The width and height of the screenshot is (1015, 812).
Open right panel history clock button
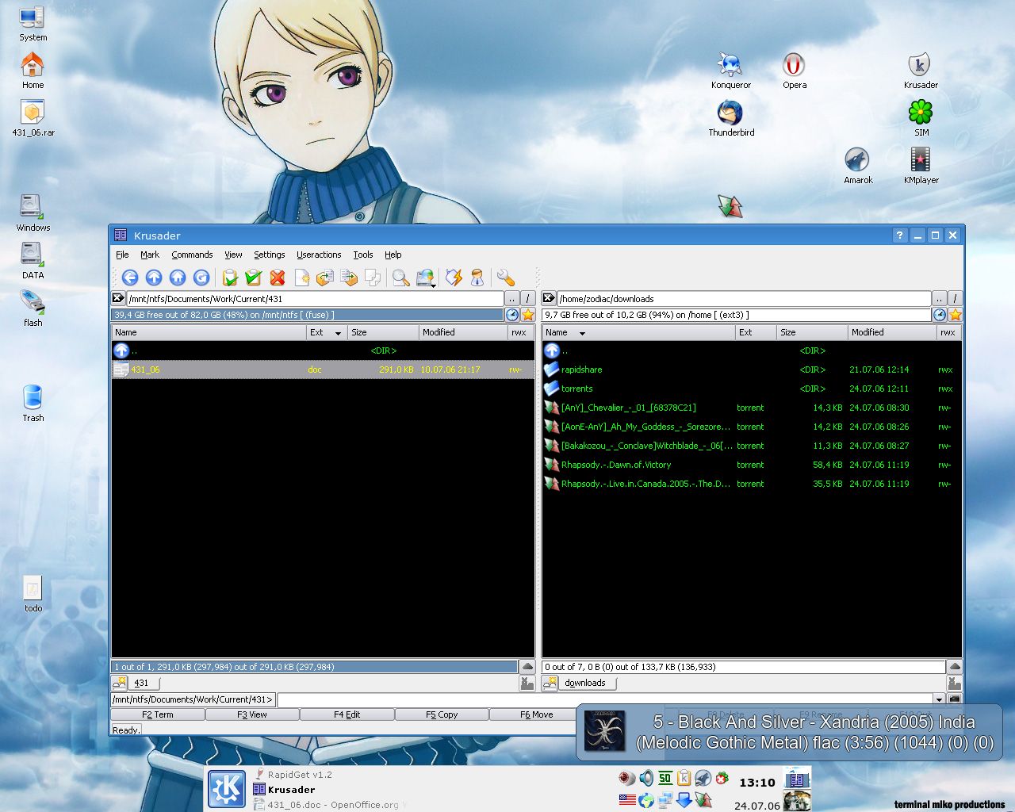940,315
